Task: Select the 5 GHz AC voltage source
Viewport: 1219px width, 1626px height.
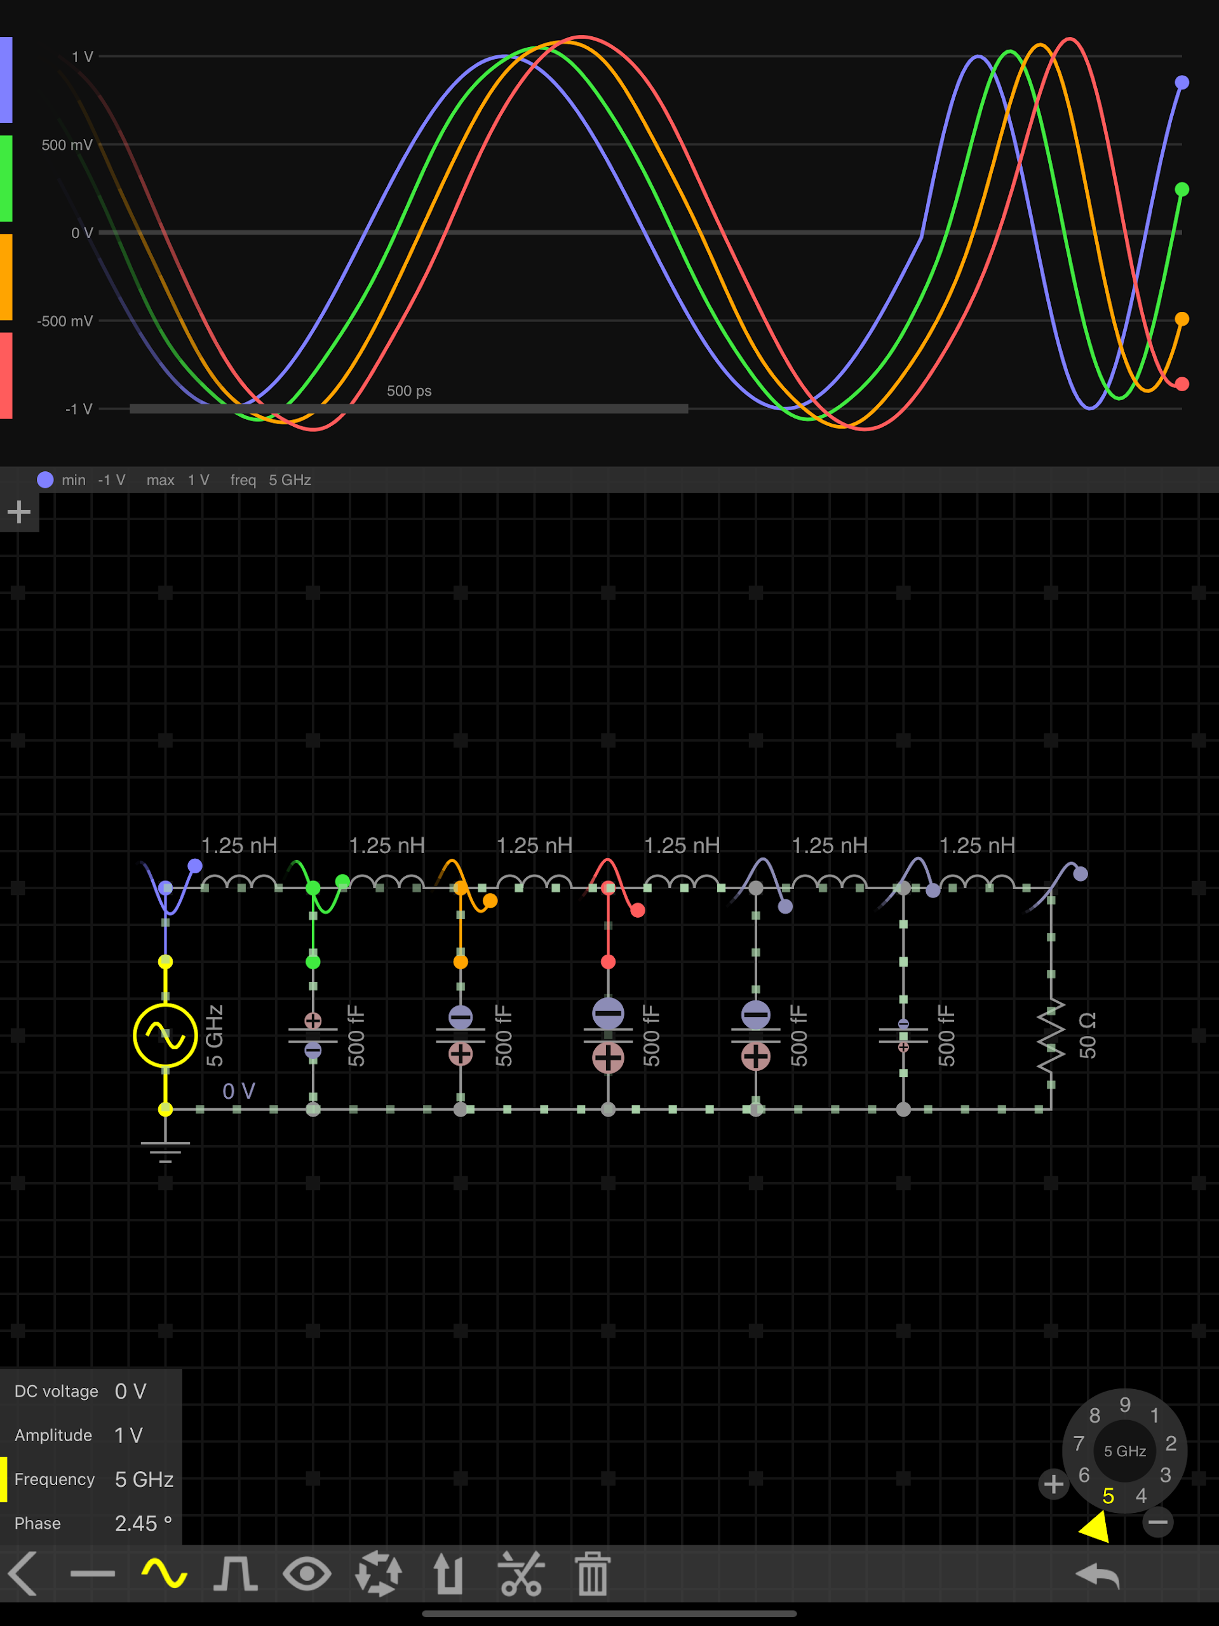Action: pos(165,1035)
